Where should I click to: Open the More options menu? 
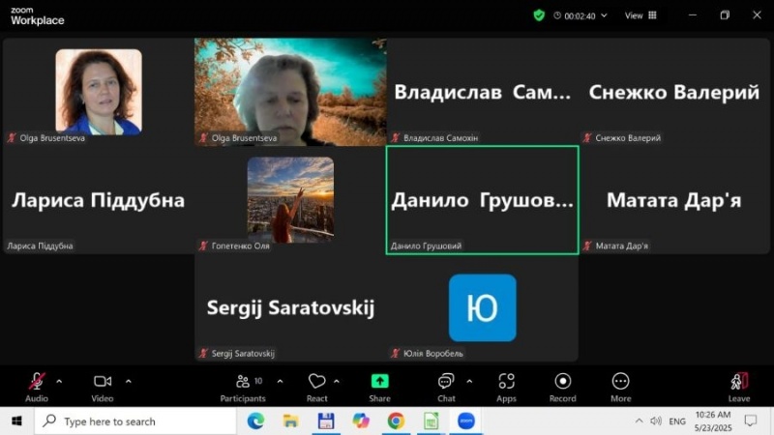coord(620,387)
